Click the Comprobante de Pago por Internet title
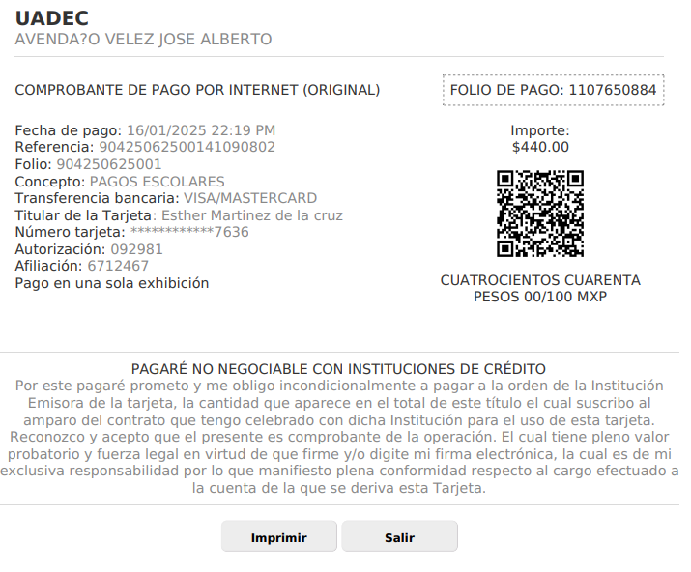 197,90
